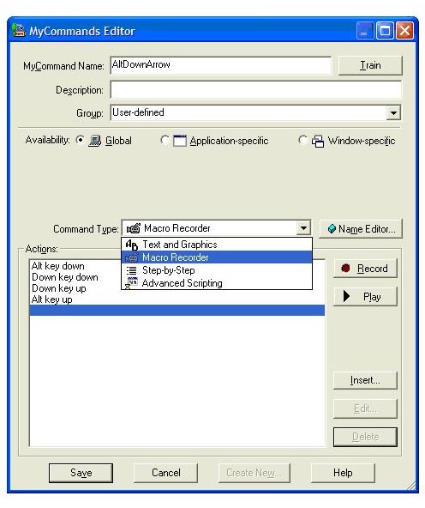Save the command with Save button
This screenshot has height=508, width=425.
click(x=81, y=473)
